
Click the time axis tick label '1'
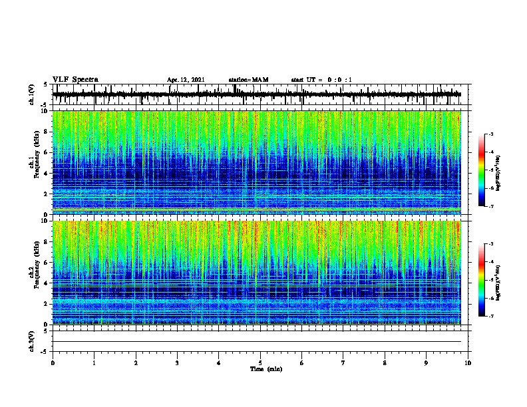pos(94,363)
